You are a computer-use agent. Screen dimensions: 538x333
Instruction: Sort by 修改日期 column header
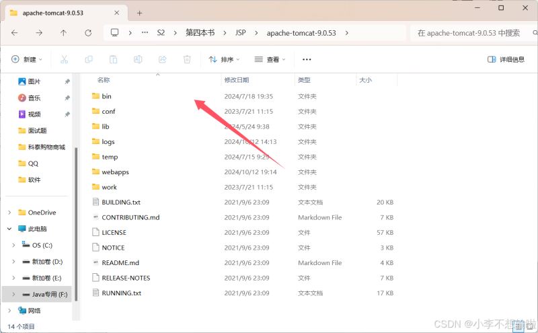[237, 80]
